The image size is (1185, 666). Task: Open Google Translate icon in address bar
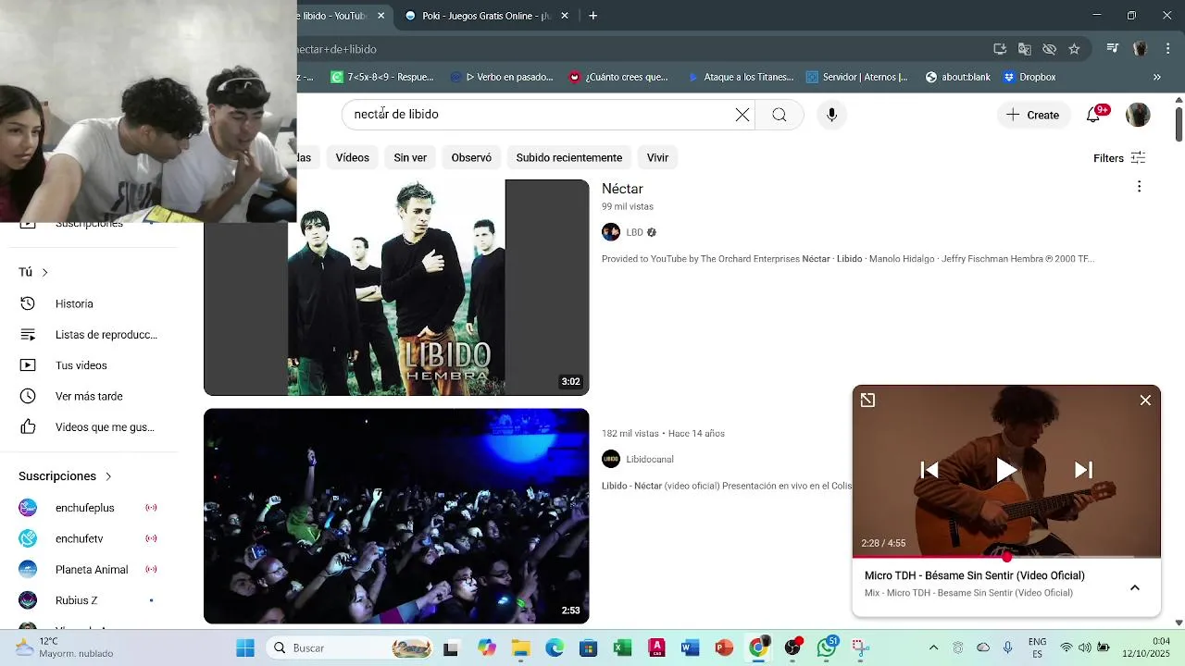1024,49
